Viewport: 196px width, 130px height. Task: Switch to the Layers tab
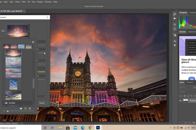182,82
